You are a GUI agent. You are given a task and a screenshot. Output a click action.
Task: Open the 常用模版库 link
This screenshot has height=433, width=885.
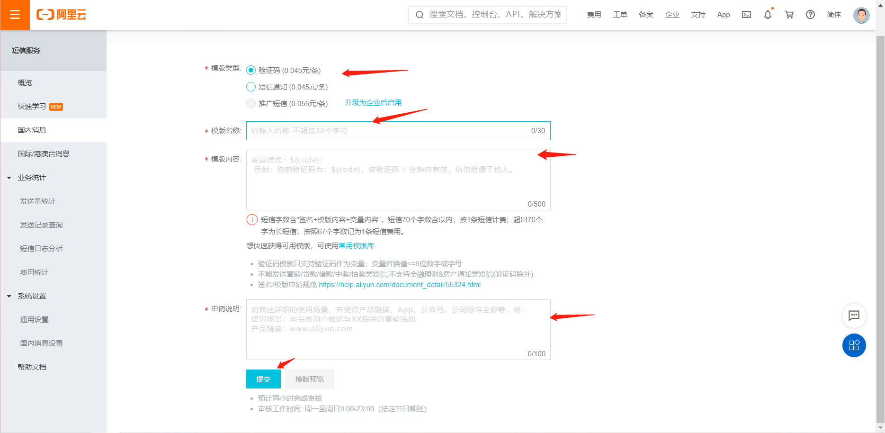point(357,245)
